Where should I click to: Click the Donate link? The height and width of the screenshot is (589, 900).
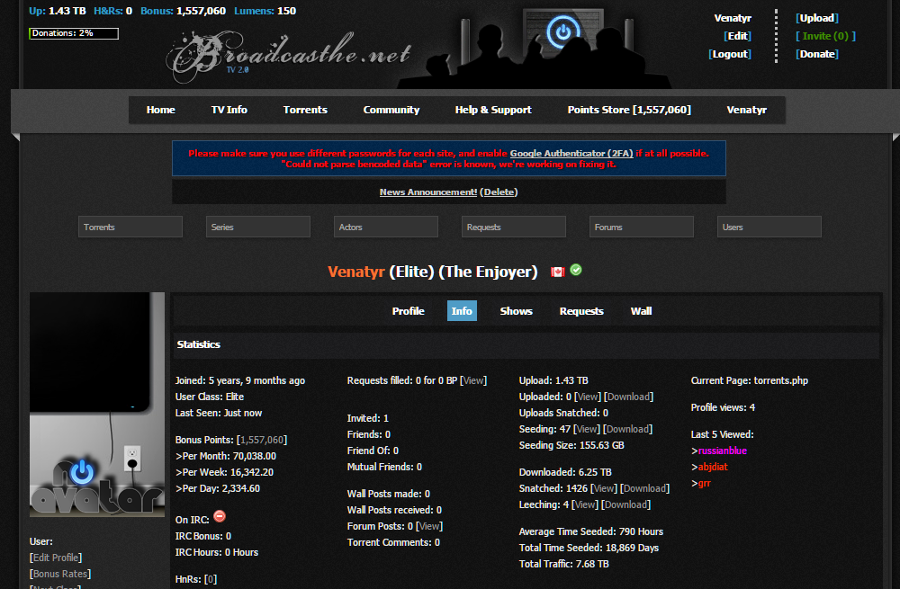tap(817, 54)
